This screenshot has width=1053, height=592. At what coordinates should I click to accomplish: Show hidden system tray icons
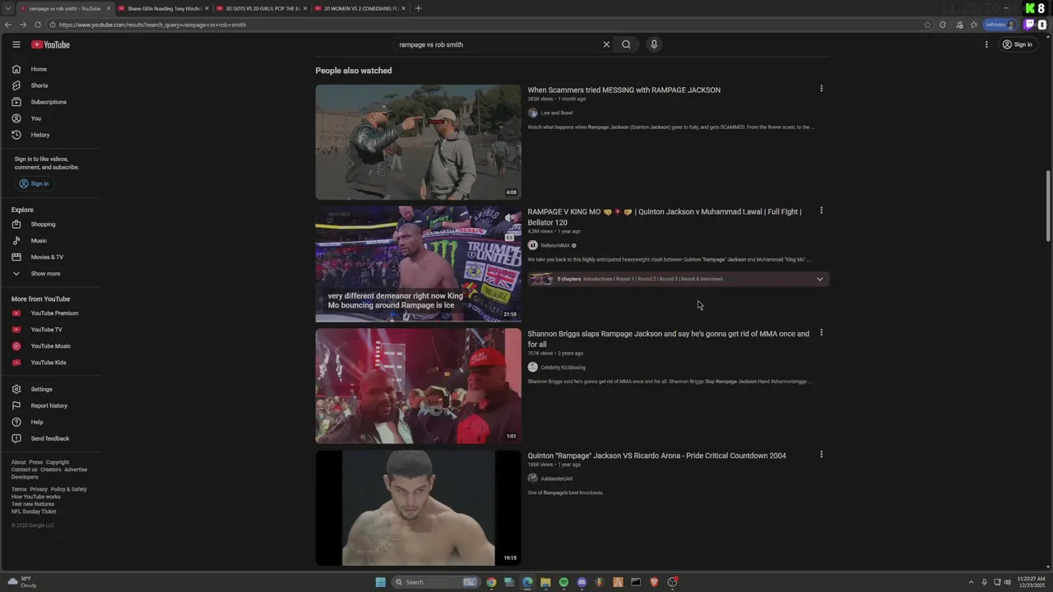click(971, 582)
